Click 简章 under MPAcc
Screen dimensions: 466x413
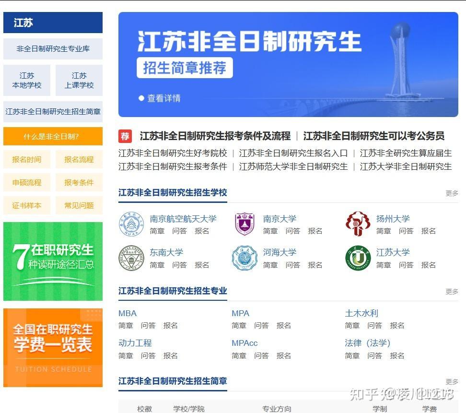(239, 355)
